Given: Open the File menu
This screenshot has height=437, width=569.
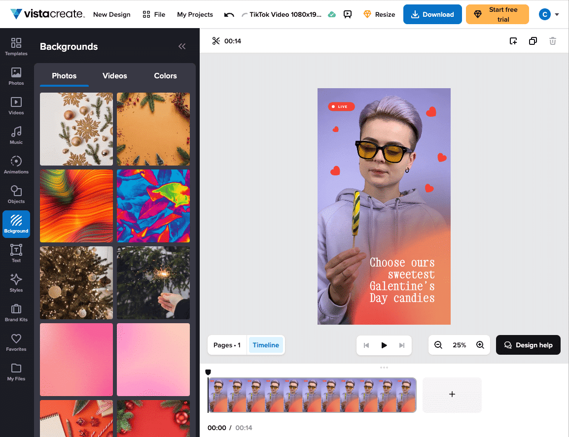Looking at the screenshot, I should tap(153, 14).
